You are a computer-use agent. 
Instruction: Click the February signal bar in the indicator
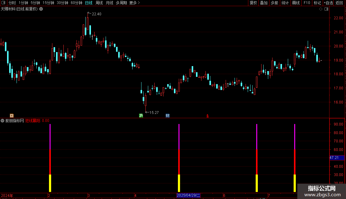point(50,158)
